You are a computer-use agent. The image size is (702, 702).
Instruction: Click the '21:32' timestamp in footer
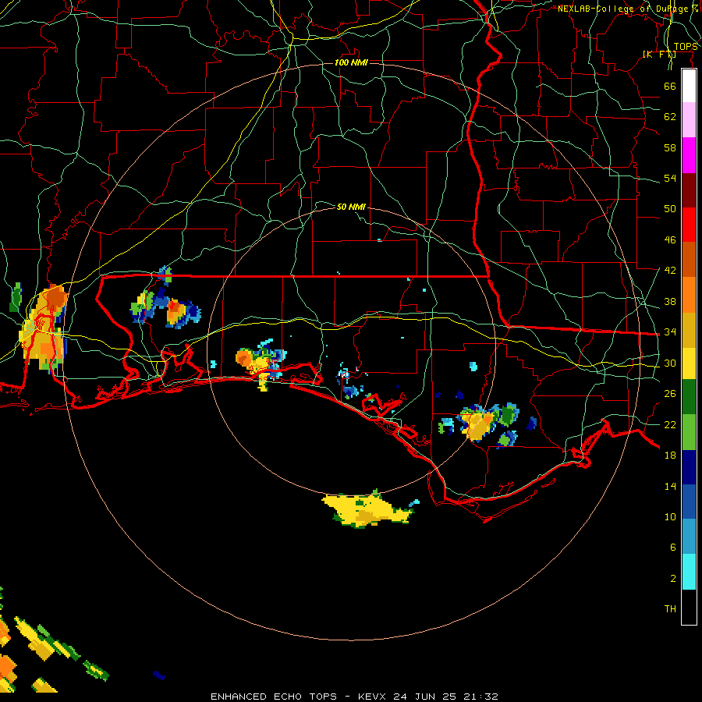coord(481,697)
